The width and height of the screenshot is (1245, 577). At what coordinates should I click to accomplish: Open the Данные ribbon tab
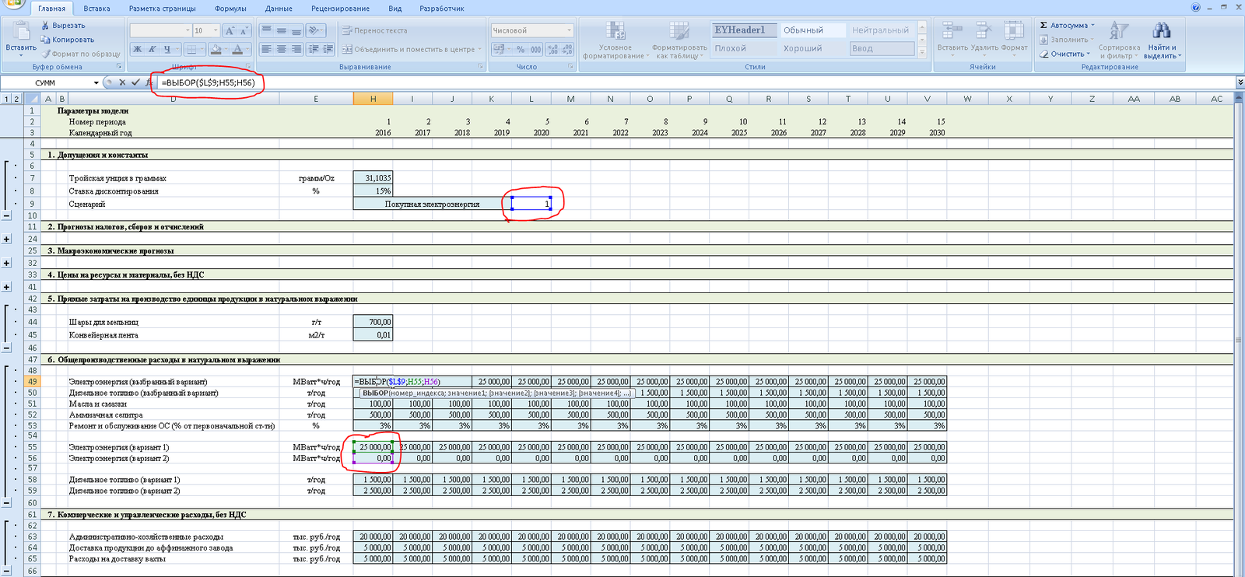[x=279, y=9]
